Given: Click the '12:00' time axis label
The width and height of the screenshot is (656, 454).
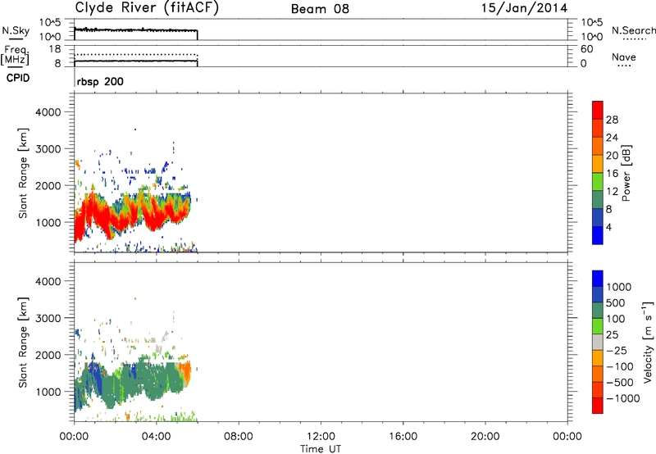Looking at the screenshot, I should (321, 437).
